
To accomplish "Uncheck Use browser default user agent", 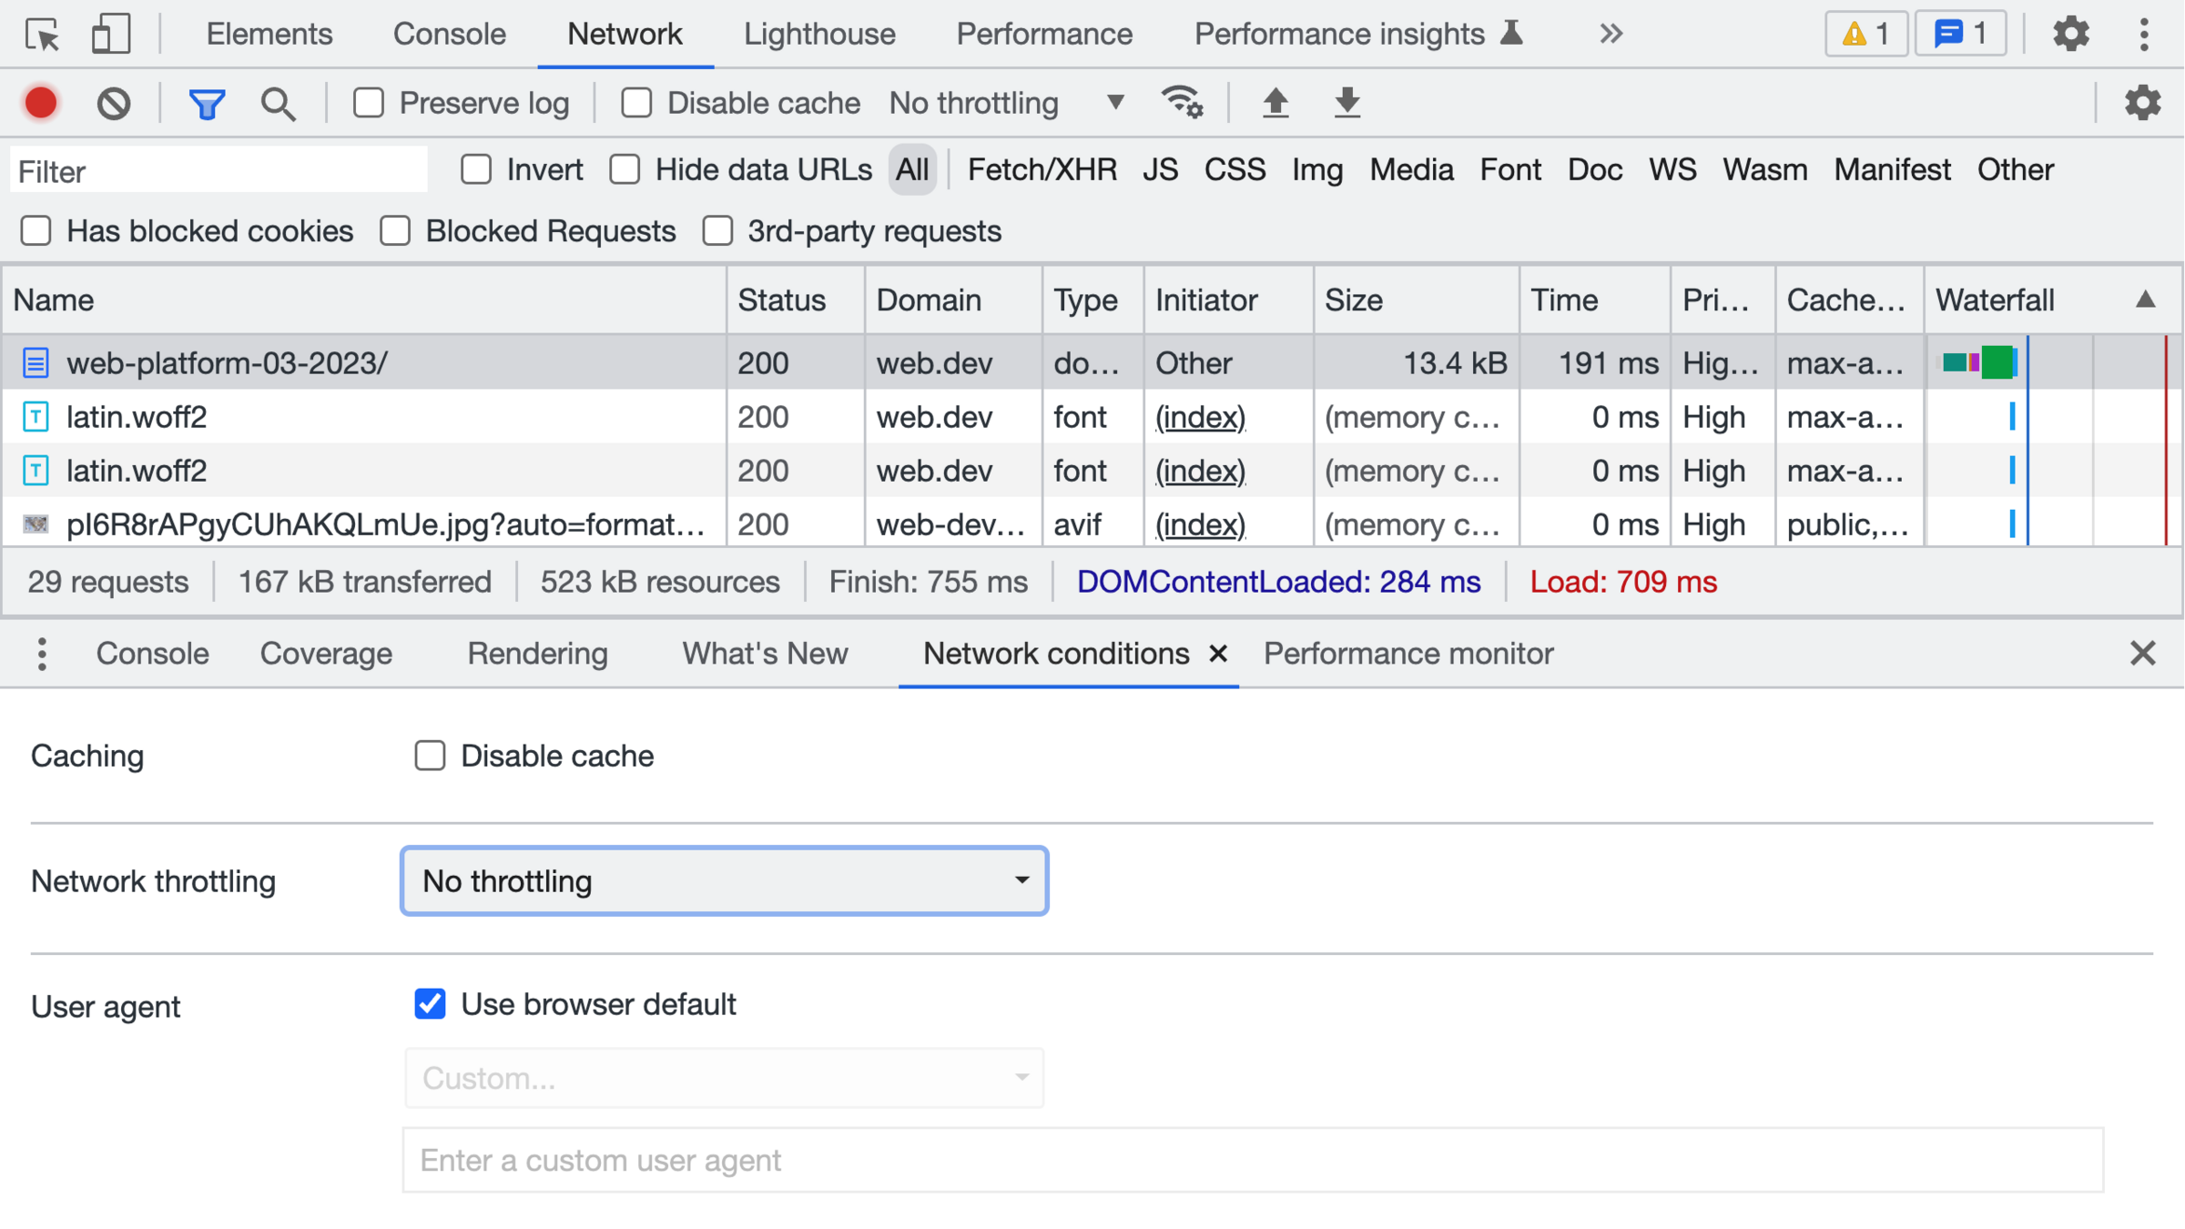I will tap(430, 1004).
